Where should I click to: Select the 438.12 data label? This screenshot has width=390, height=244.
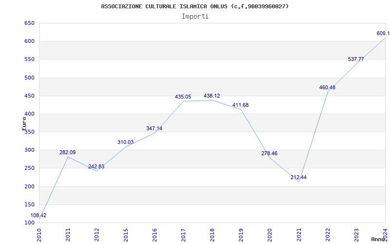click(212, 96)
